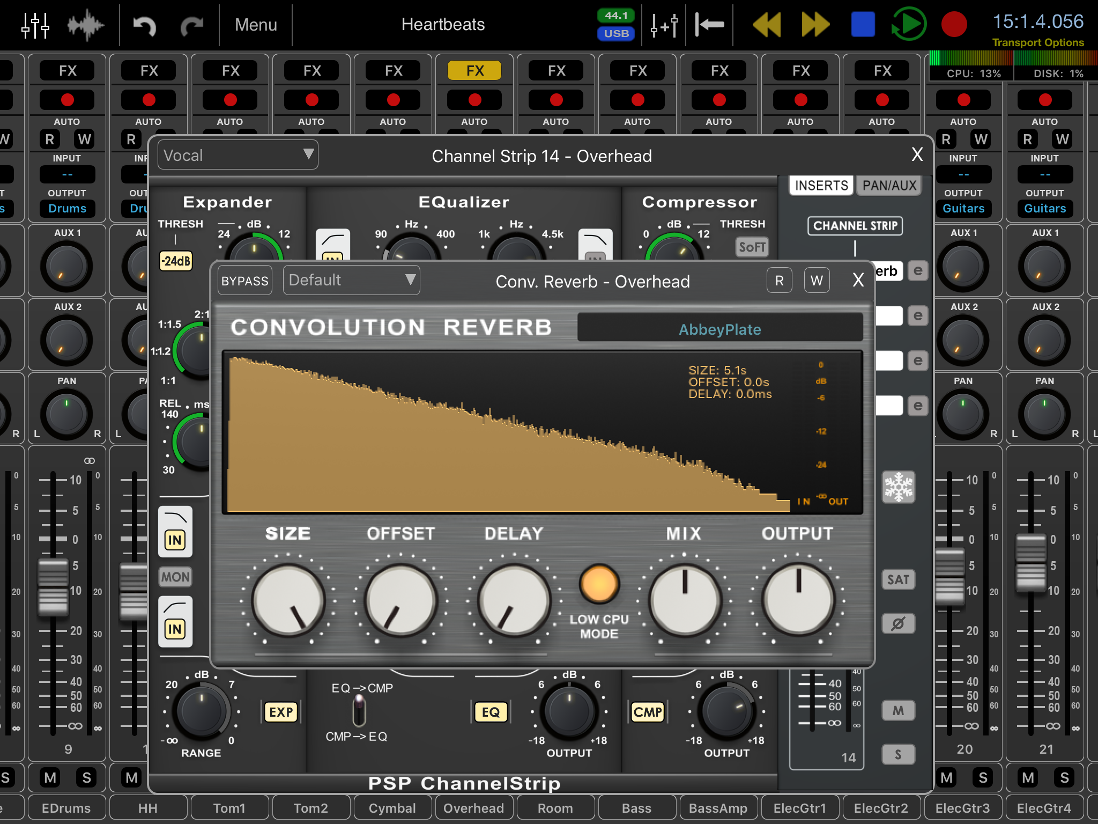This screenshot has height=824, width=1098.
Task: Open Transport Options
Action: pyautogui.click(x=1038, y=42)
